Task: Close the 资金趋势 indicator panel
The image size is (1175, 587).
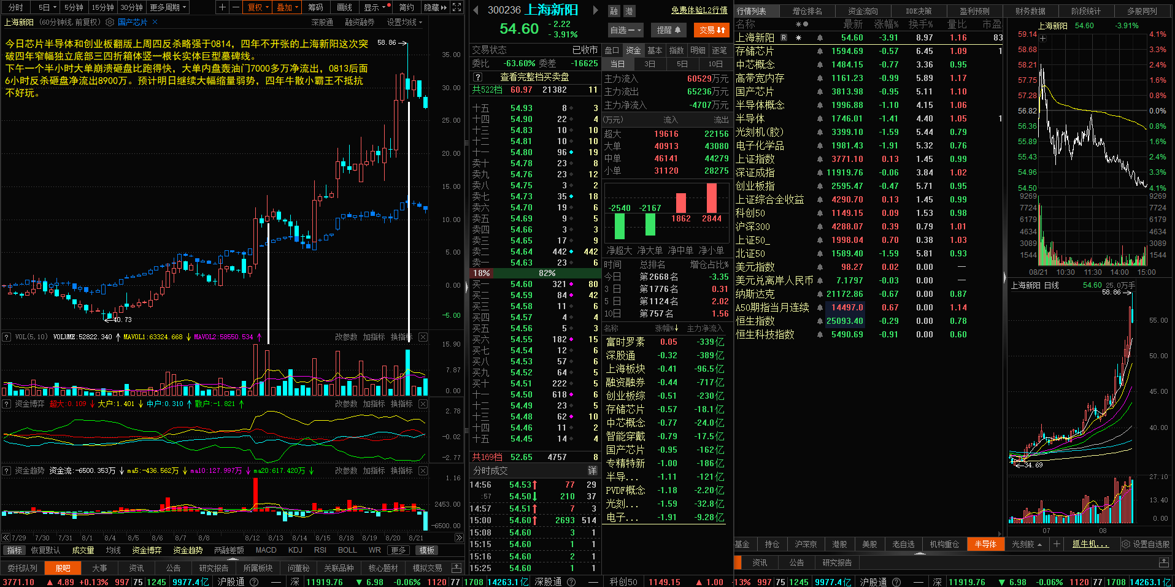Action: tap(423, 470)
